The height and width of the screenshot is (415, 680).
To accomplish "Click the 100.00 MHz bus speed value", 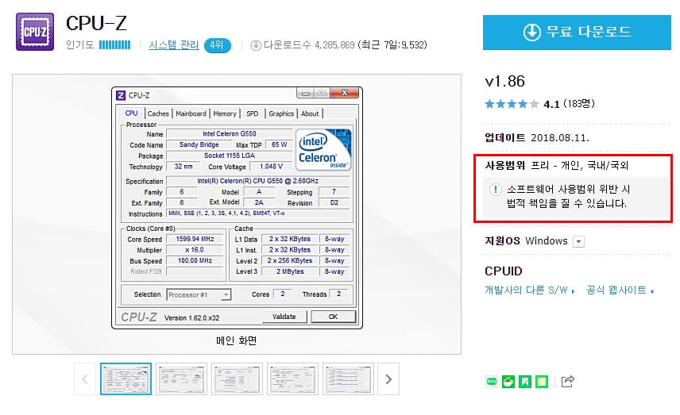I will [195, 261].
